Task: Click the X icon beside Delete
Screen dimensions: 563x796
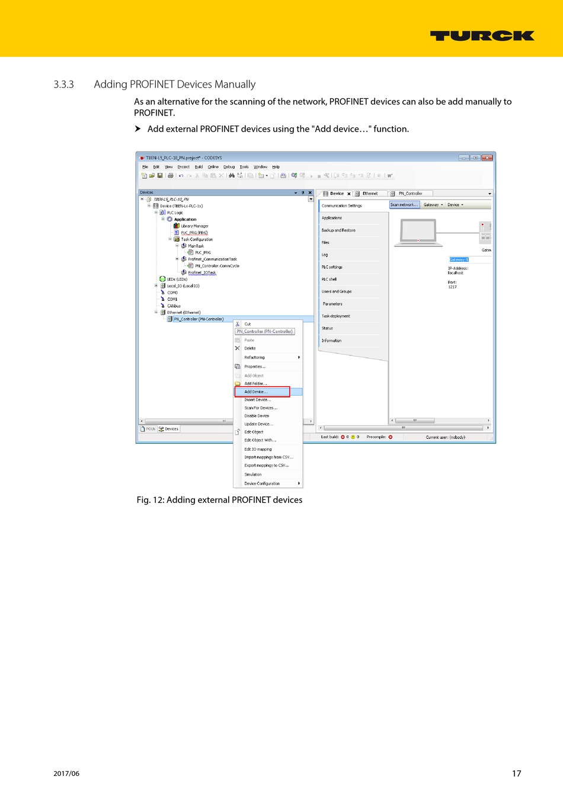Action: [x=238, y=348]
